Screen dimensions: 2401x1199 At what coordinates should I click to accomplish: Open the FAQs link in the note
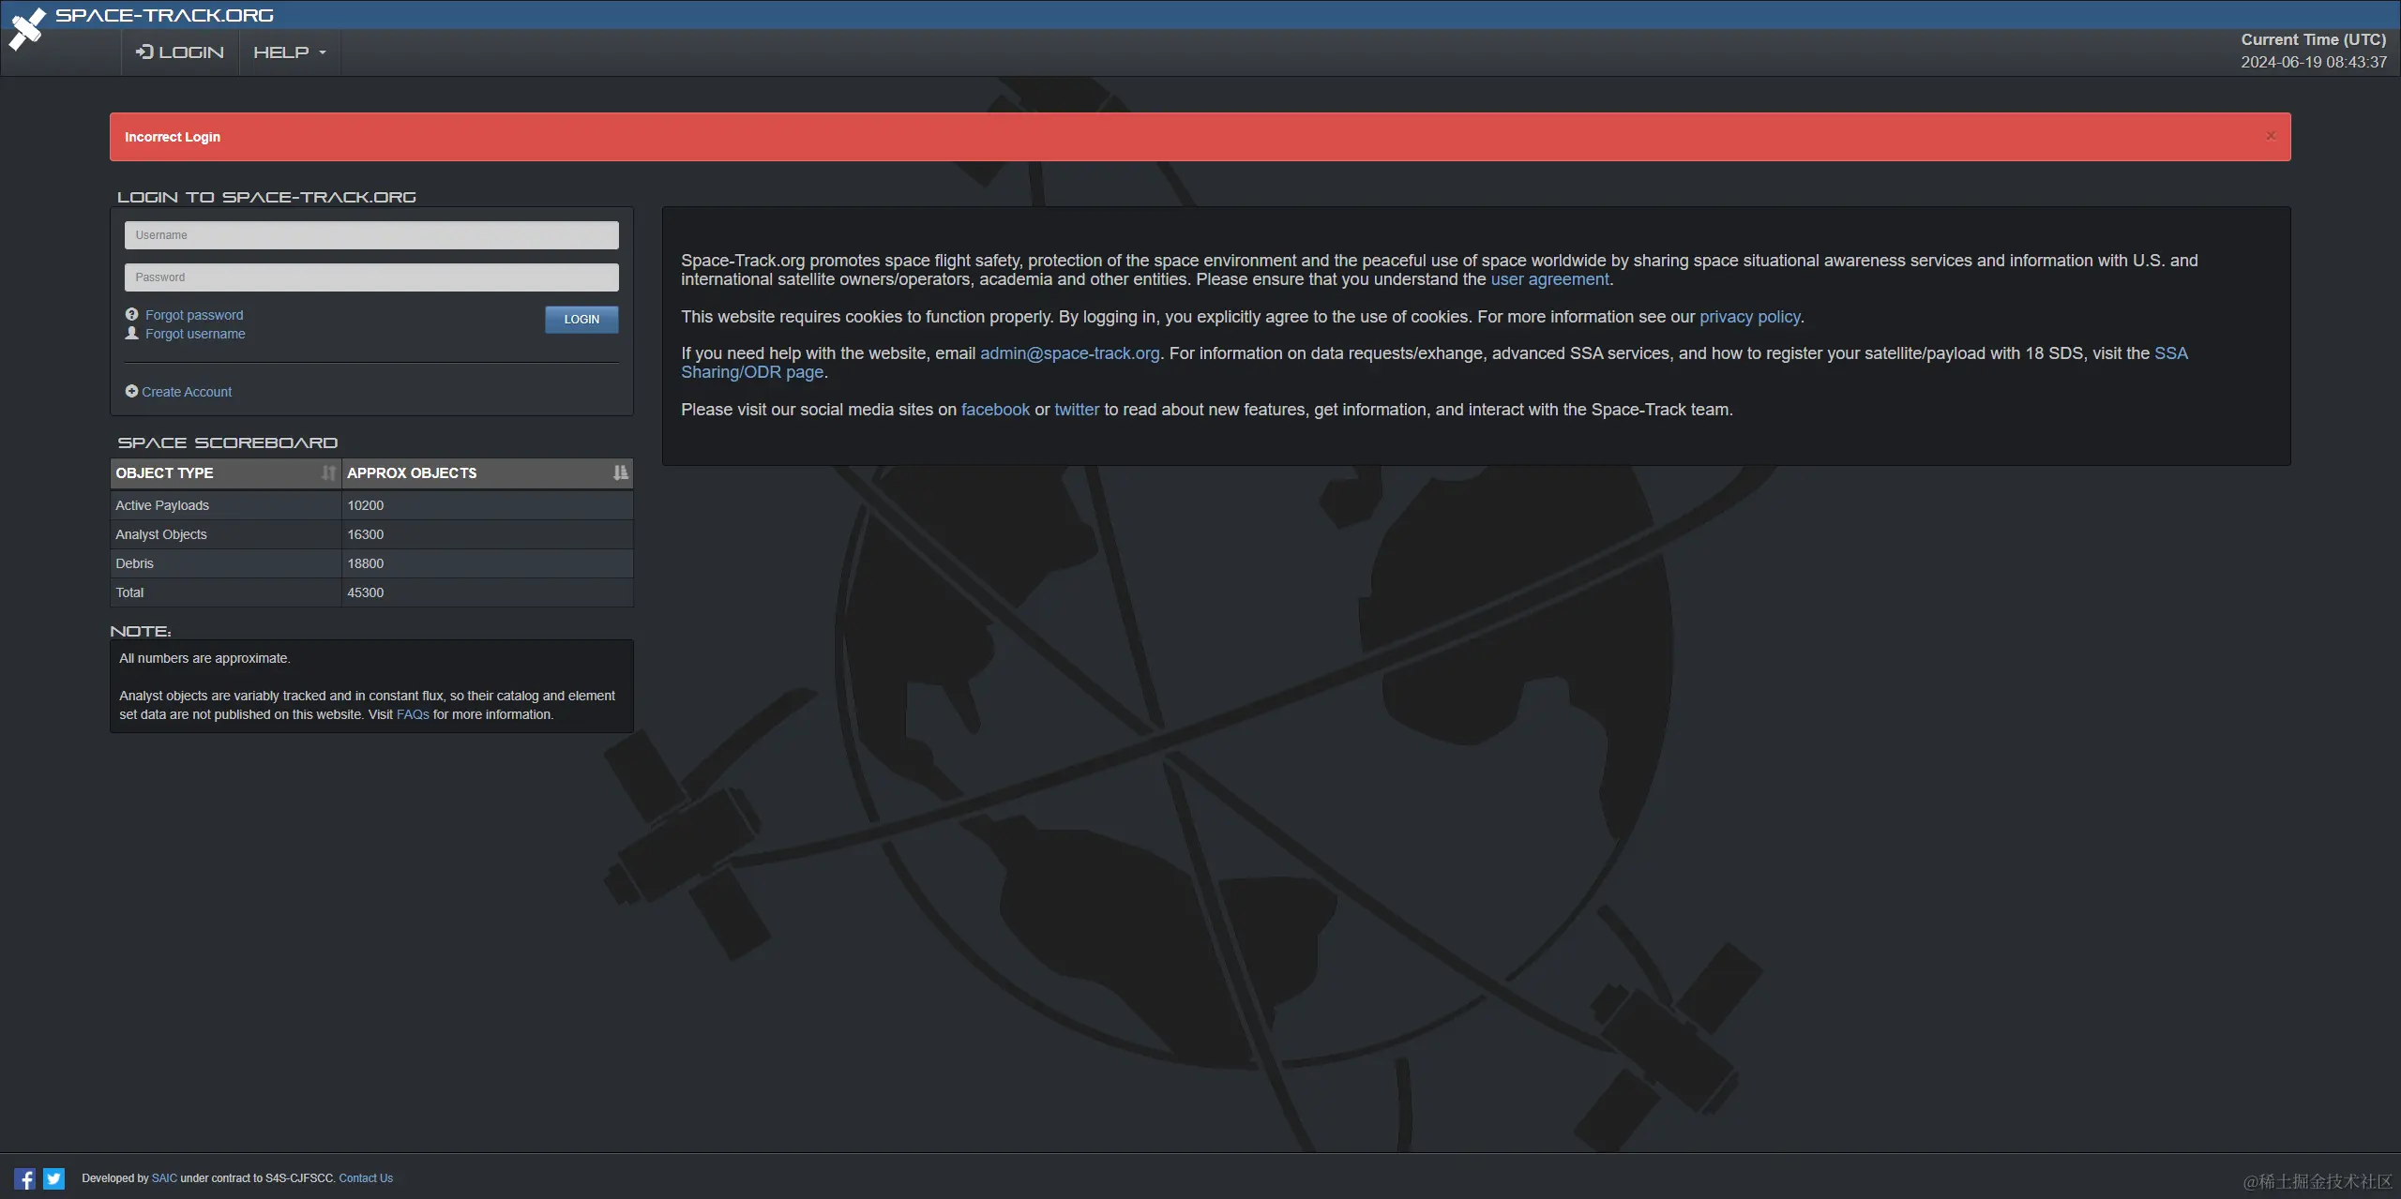click(413, 714)
